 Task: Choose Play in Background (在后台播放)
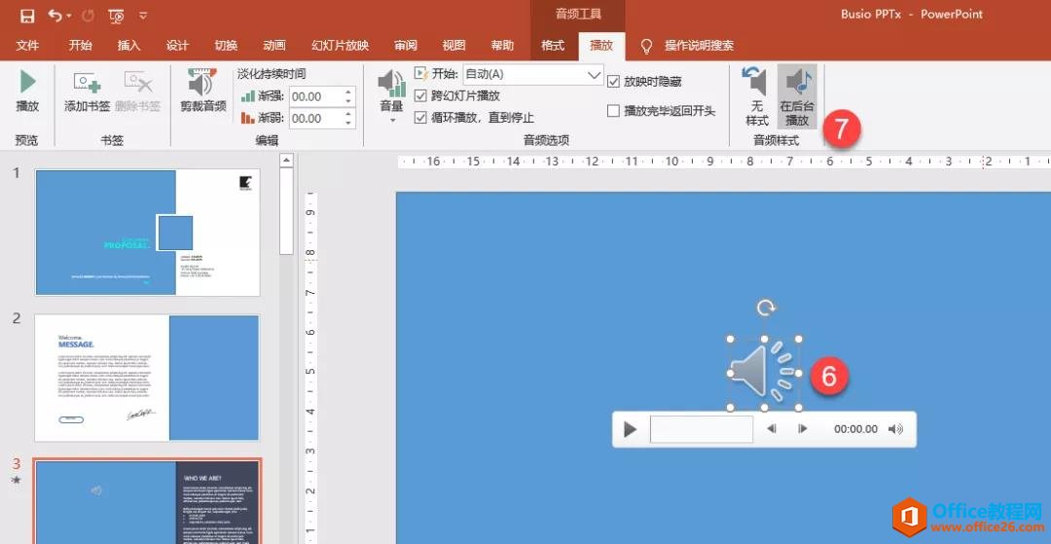797,97
